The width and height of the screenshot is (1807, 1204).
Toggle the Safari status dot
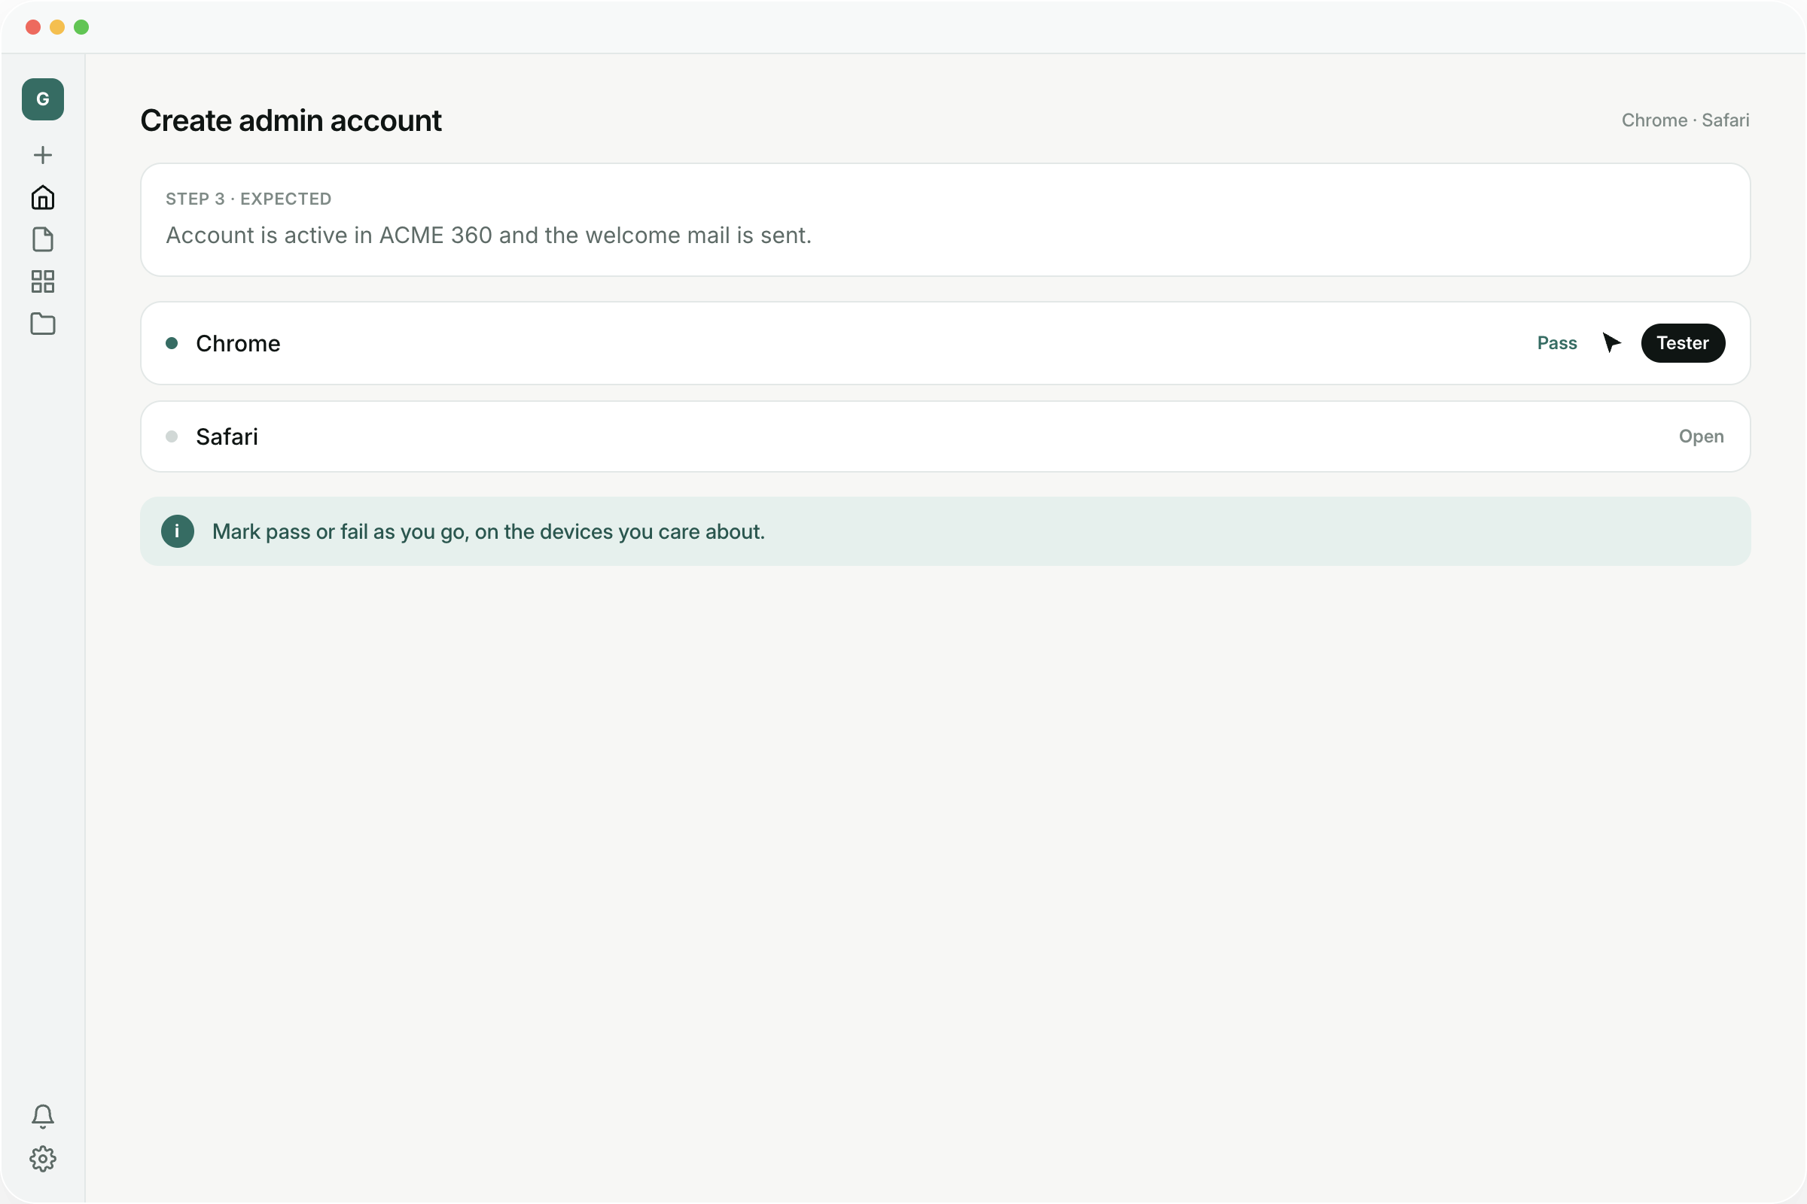click(x=172, y=436)
